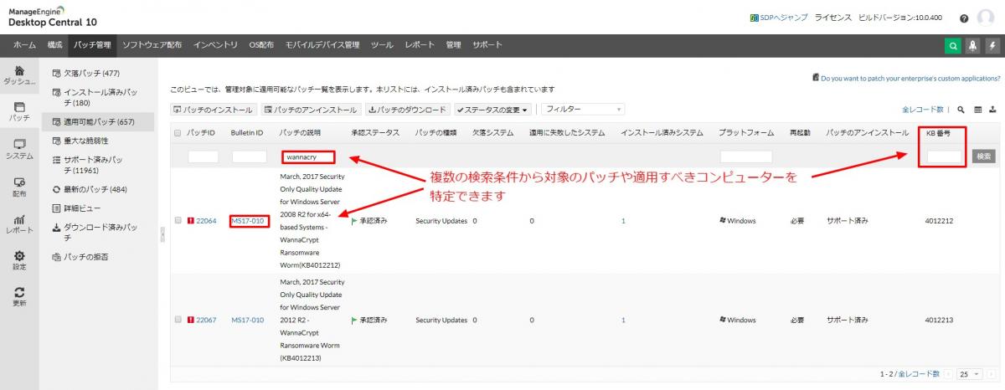Toggle the select-all checkbox in table header
1005x390 pixels.
pos(178,133)
